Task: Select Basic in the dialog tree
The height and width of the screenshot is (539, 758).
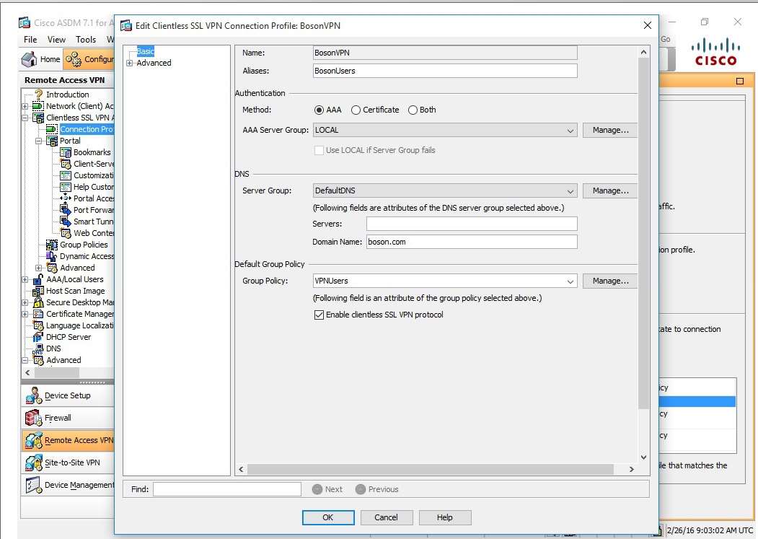Action: [x=145, y=51]
